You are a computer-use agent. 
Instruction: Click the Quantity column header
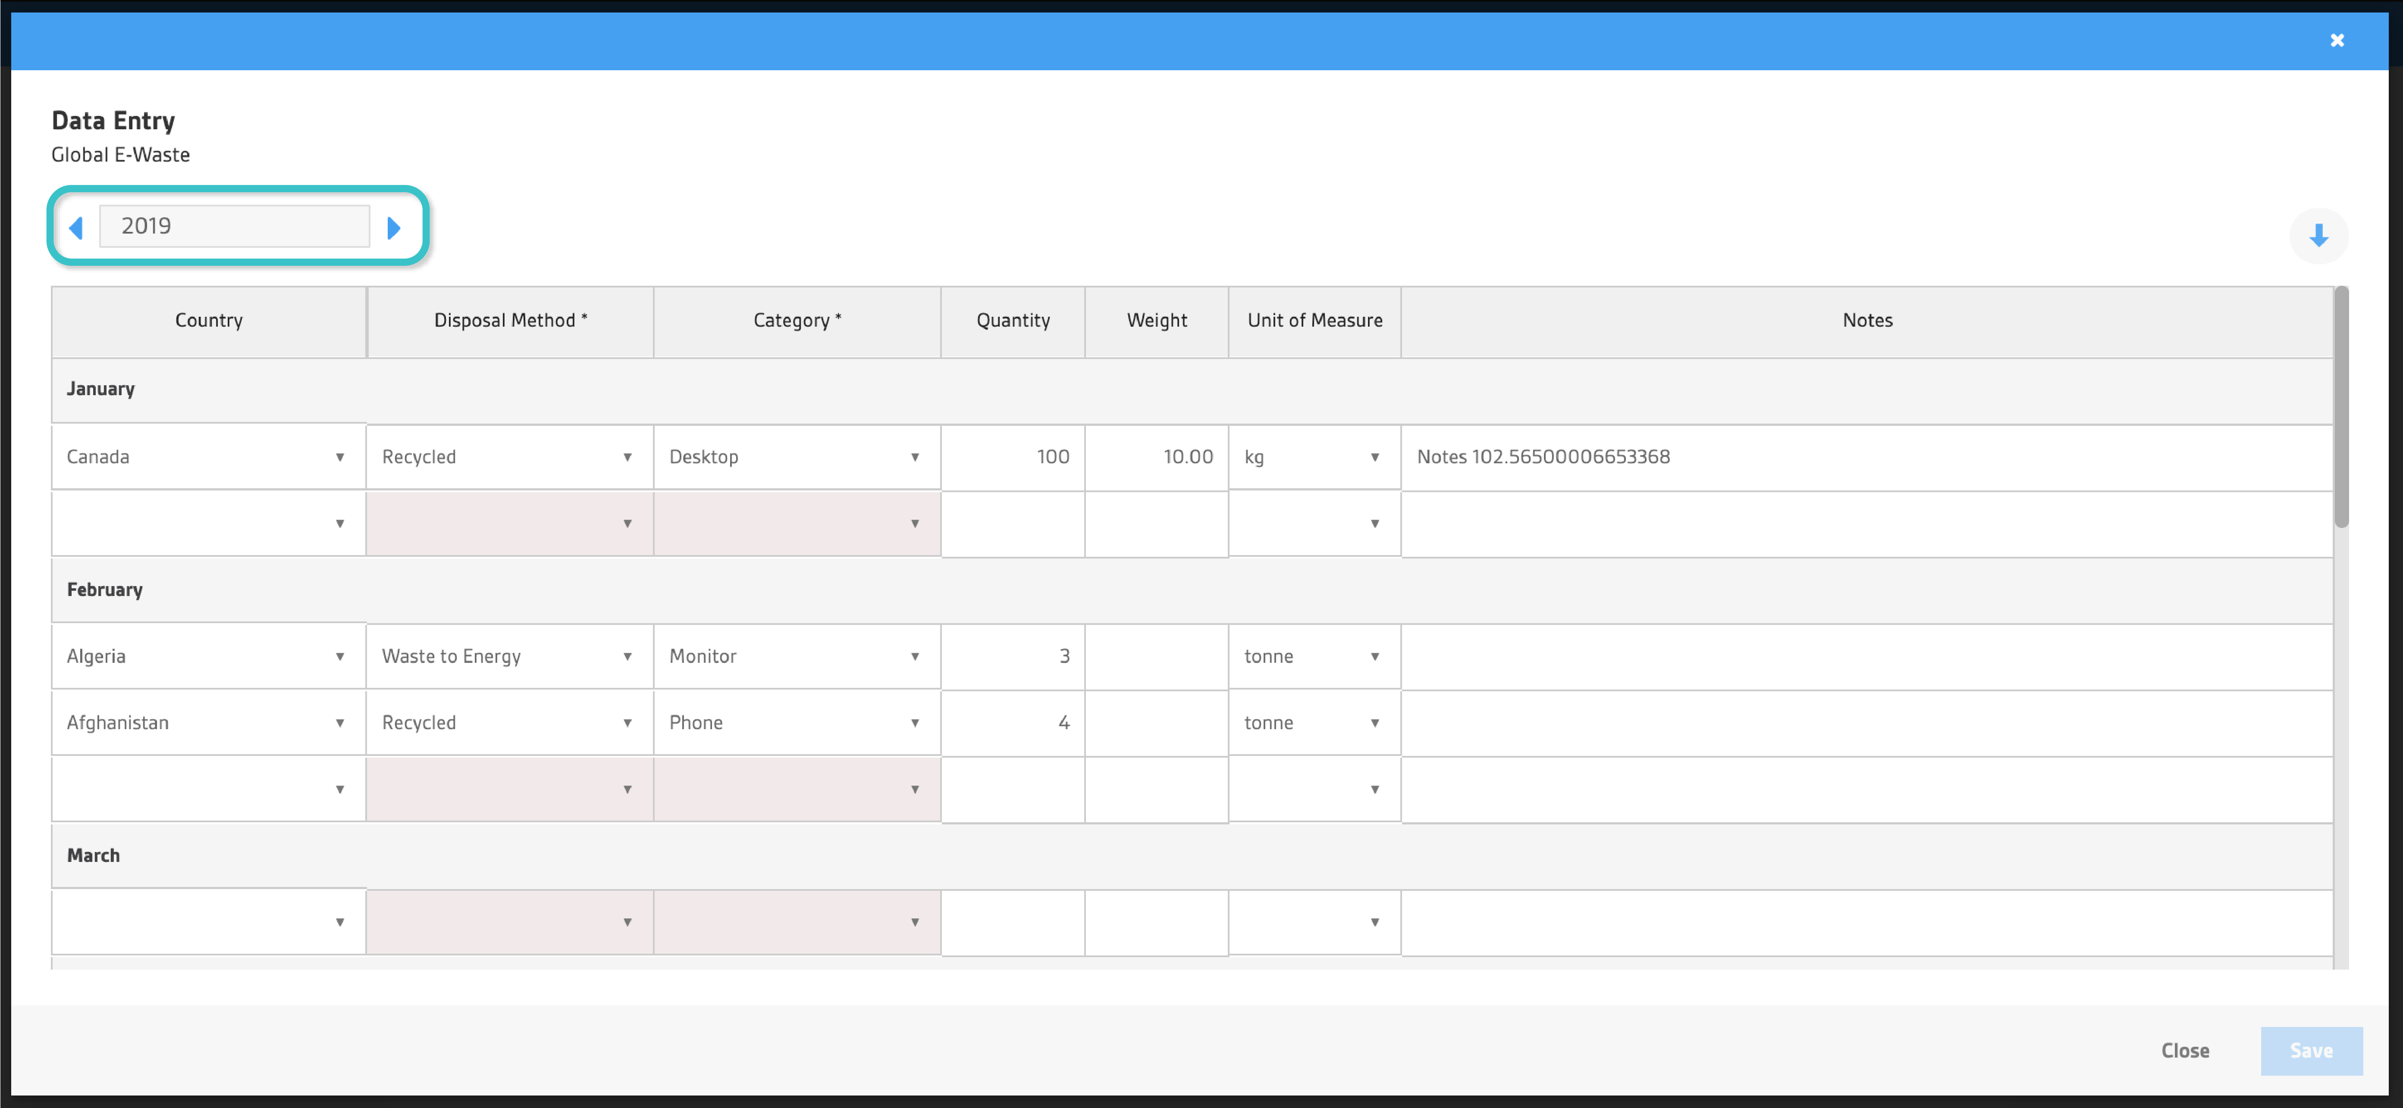(1013, 321)
